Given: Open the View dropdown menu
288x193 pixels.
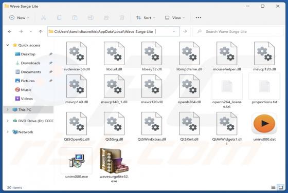Looking at the screenshot, I should (x=175, y=18).
